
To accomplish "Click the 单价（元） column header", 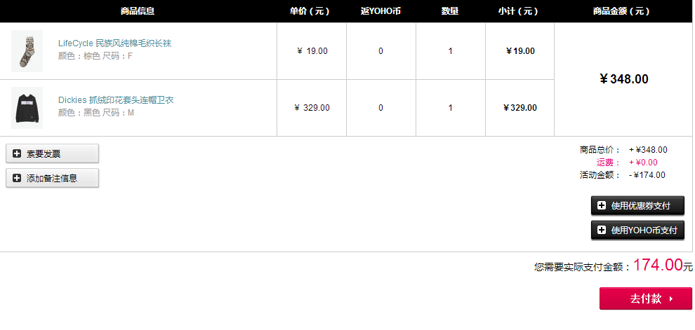I will 310,11.
